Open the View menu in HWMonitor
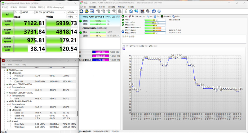The width and height of the screenshot is (248, 133). (x=10, y=64)
